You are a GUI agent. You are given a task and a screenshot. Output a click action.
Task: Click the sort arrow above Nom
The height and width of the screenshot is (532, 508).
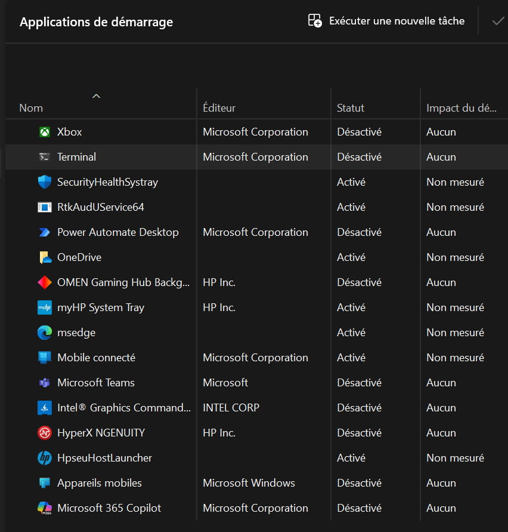[96, 96]
